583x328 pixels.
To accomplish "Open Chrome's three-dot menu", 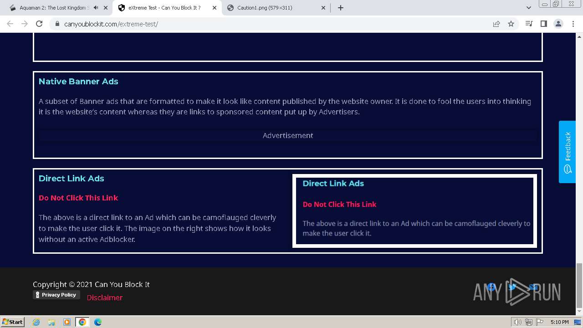I will point(573,24).
